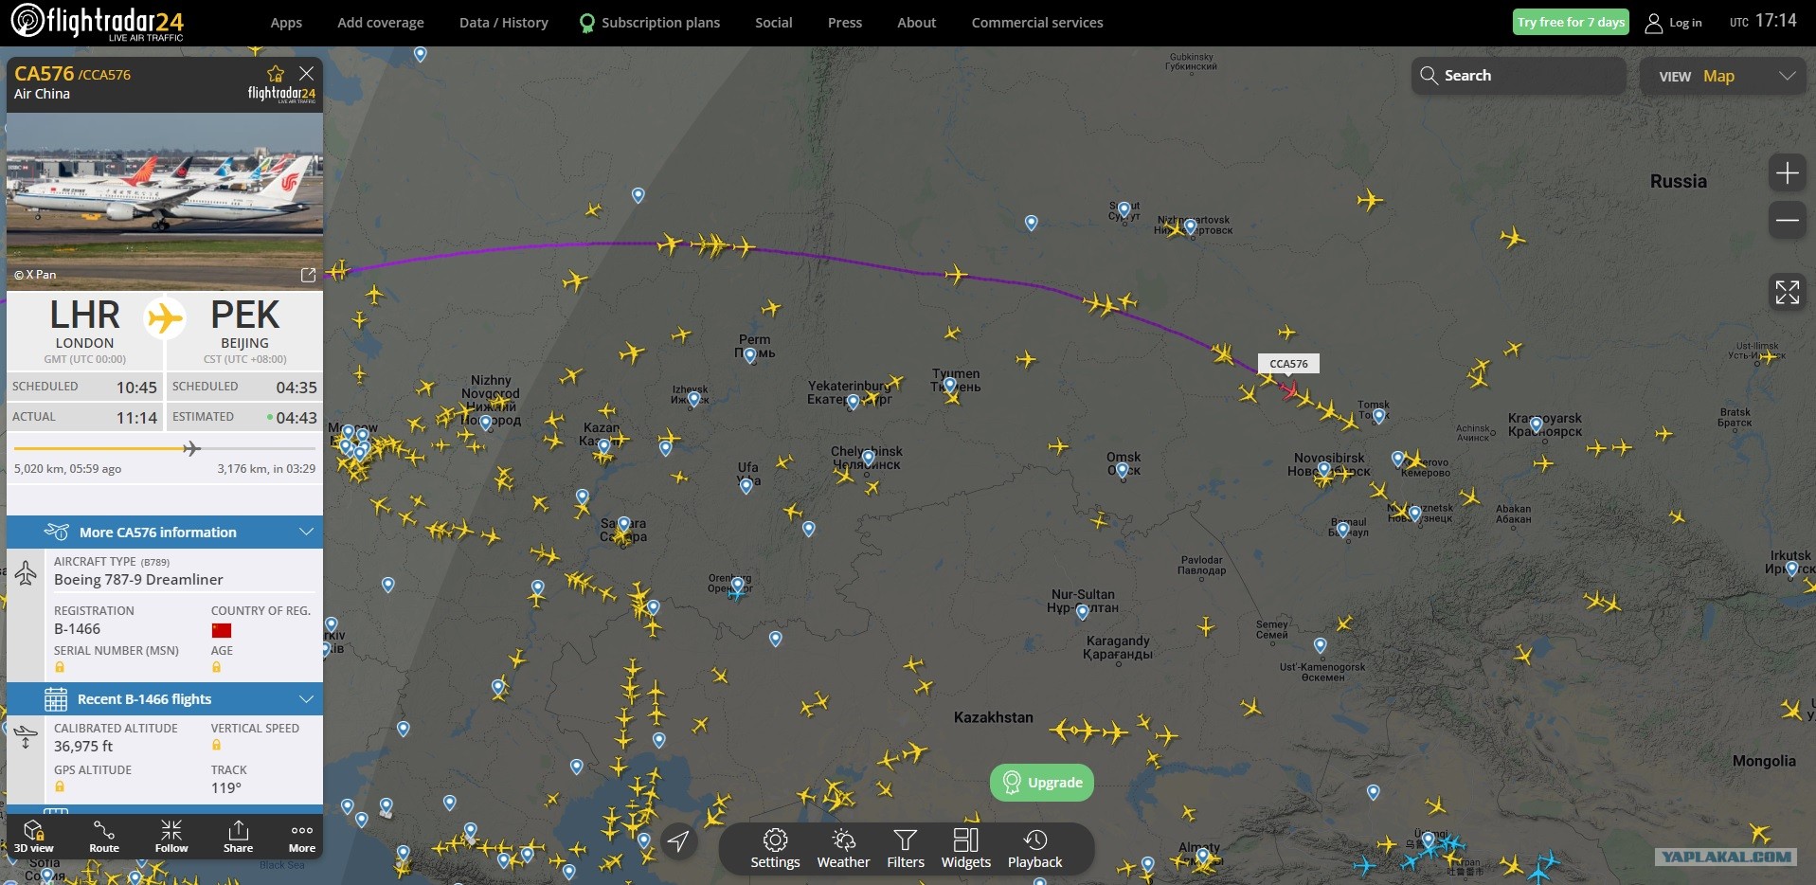The image size is (1816, 885).
Task: Open Widgets panel
Action: (966, 849)
